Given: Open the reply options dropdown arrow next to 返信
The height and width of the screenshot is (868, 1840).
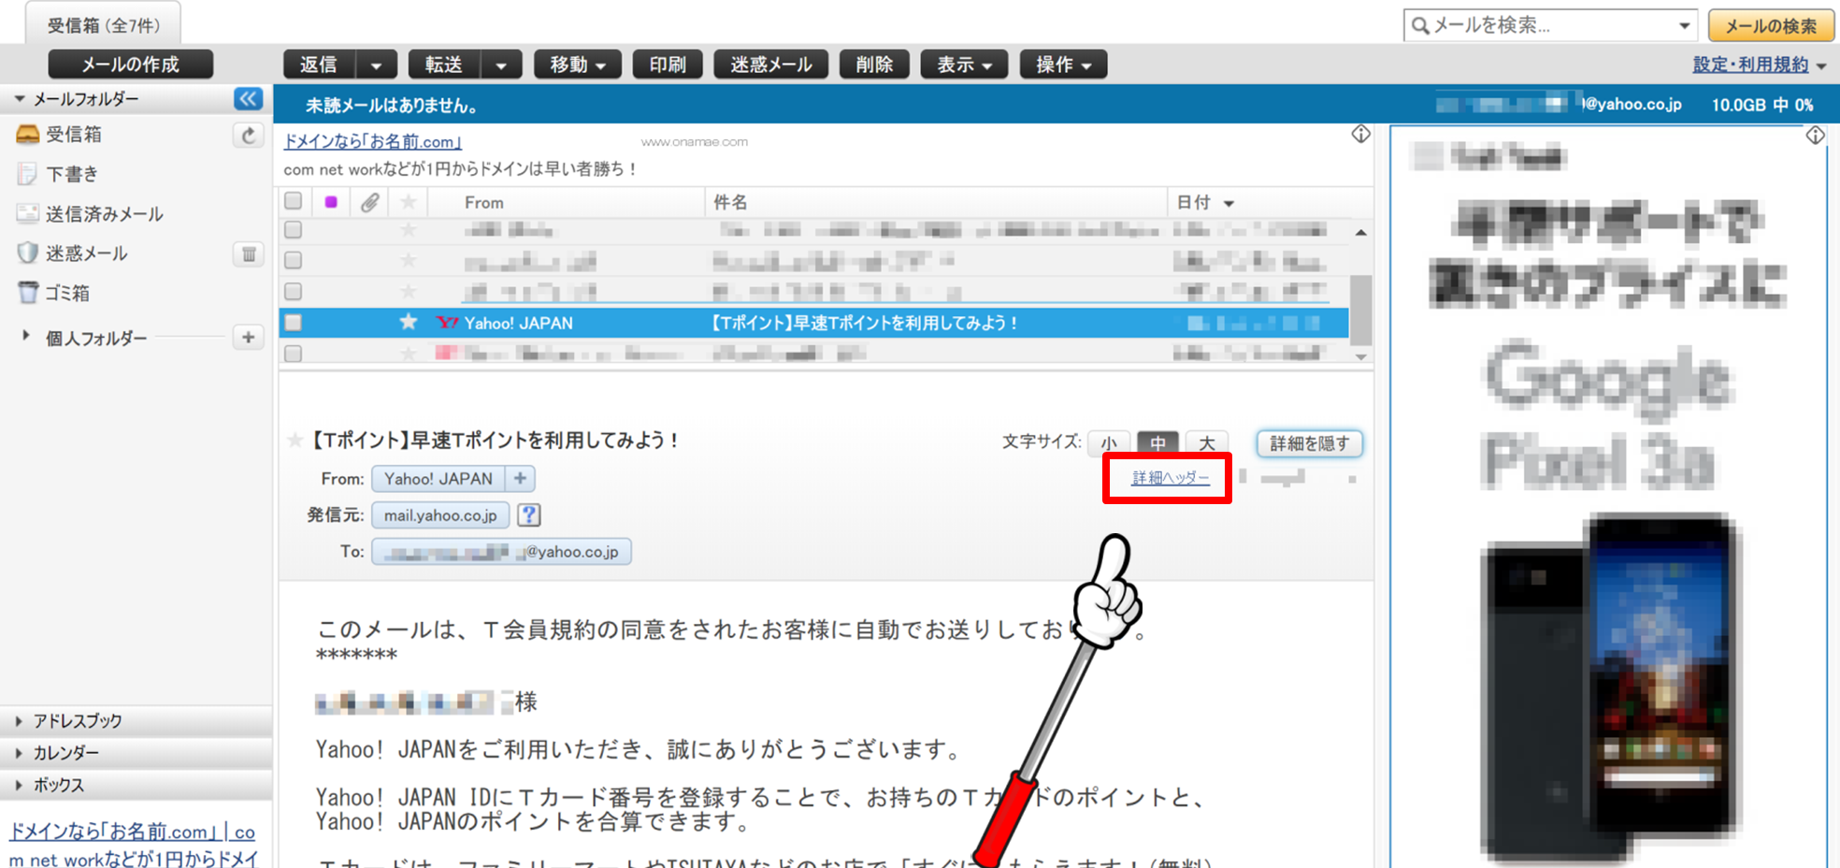Looking at the screenshot, I should (x=377, y=65).
